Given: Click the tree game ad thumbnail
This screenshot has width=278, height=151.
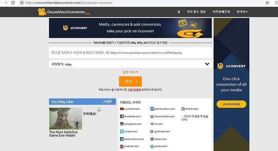Looking at the screenshot, I should tap(66, 119).
